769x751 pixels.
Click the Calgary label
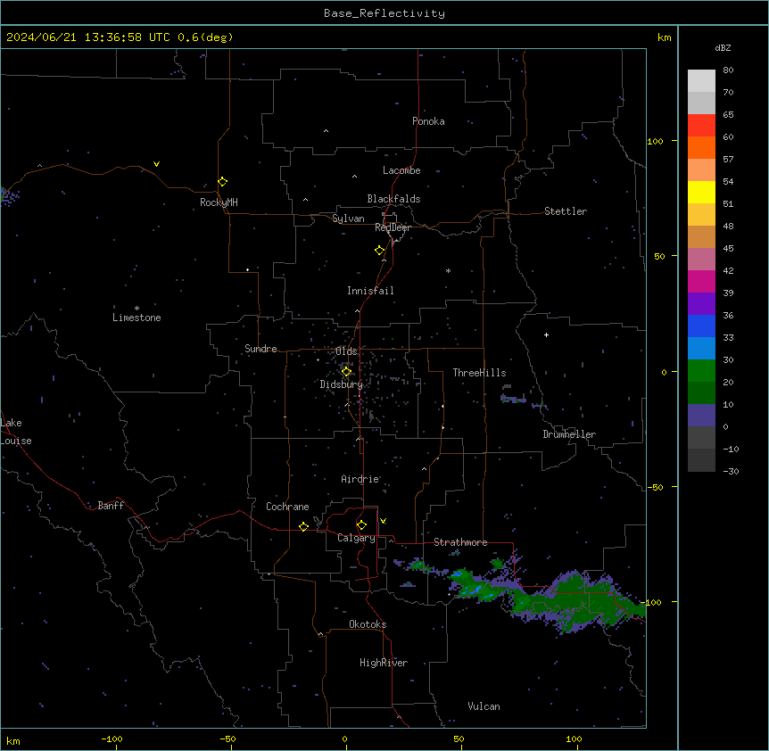click(356, 538)
